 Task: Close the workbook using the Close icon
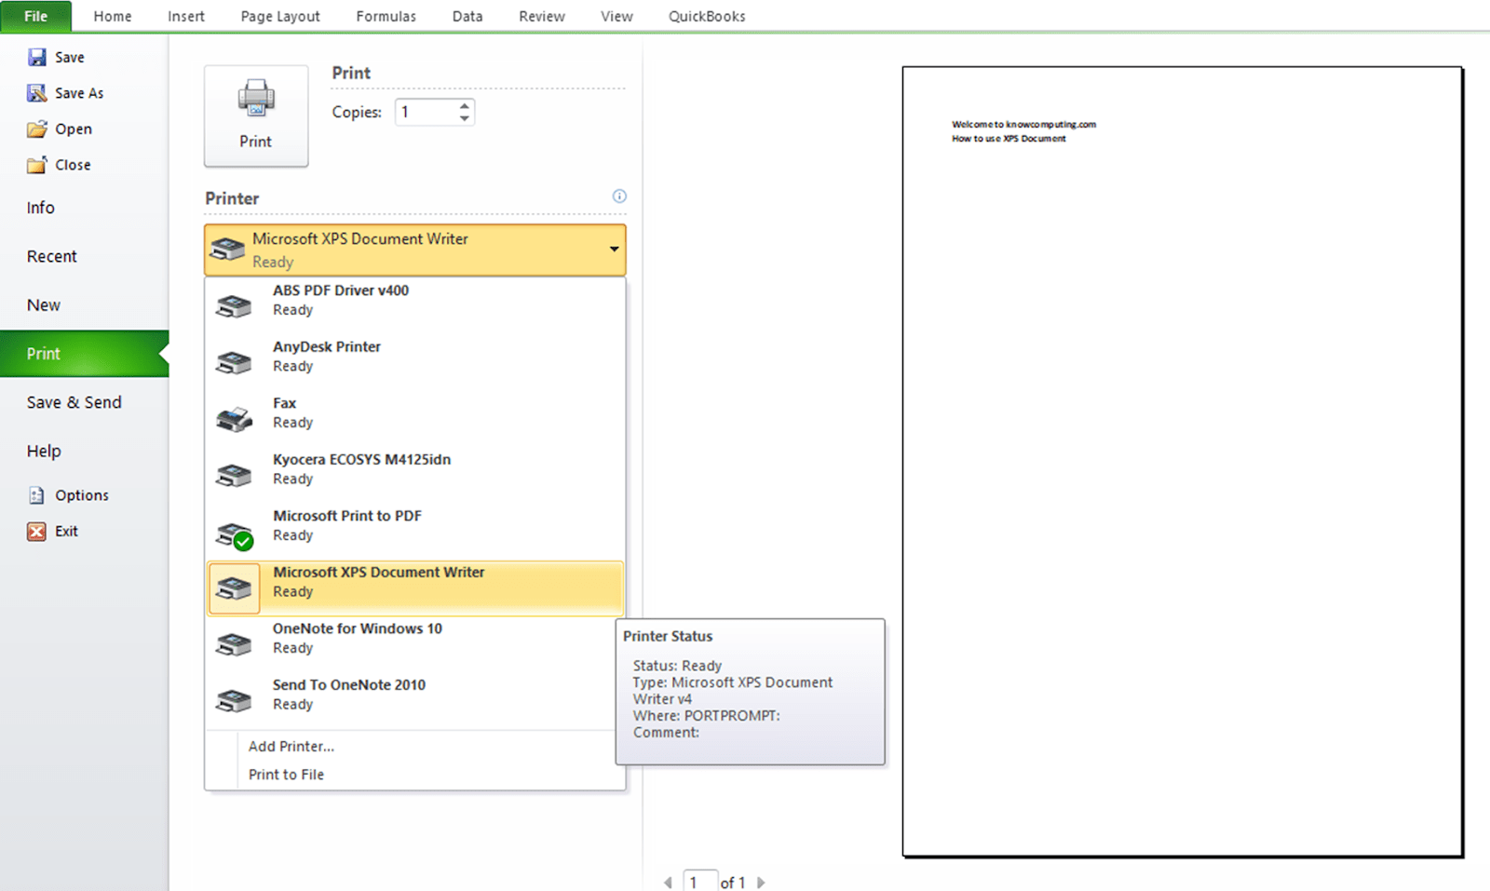(37, 165)
